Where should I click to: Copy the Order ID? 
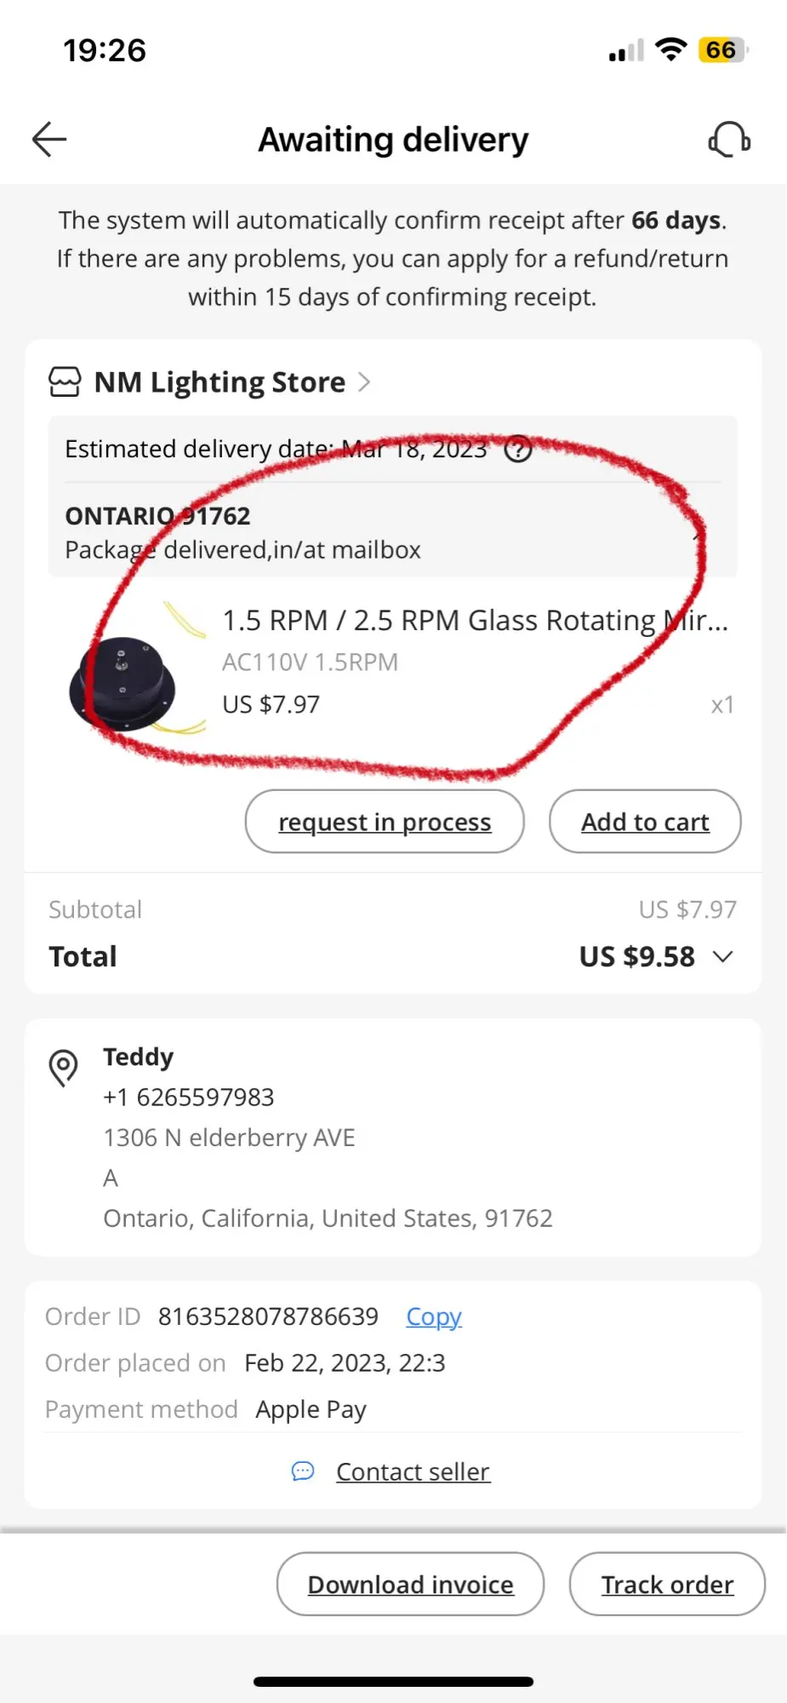coord(434,1316)
